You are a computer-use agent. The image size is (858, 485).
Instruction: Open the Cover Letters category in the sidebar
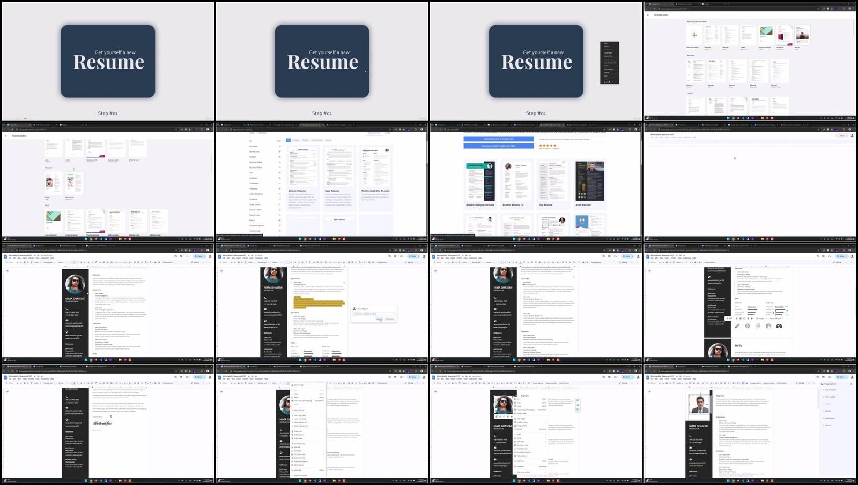[x=255, y=204]
